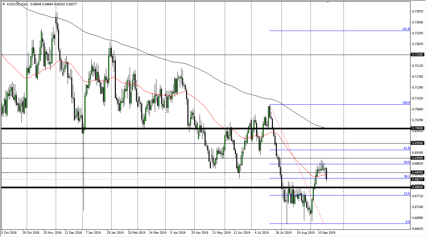Click the 38.2 Fibonacci retracement label
Viewport: 426px width, 237px height.
pyautogui.click(x=407, y=176)
